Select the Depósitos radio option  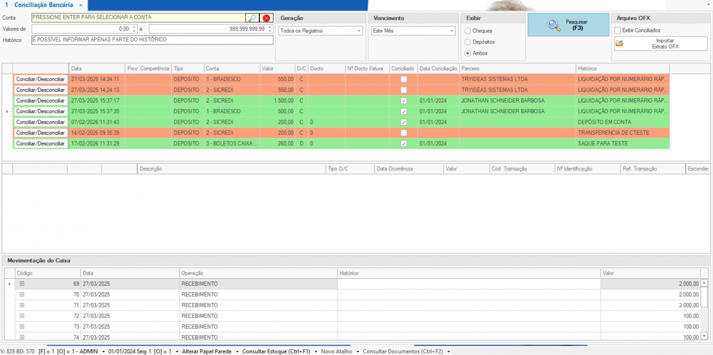click(468, 42)
